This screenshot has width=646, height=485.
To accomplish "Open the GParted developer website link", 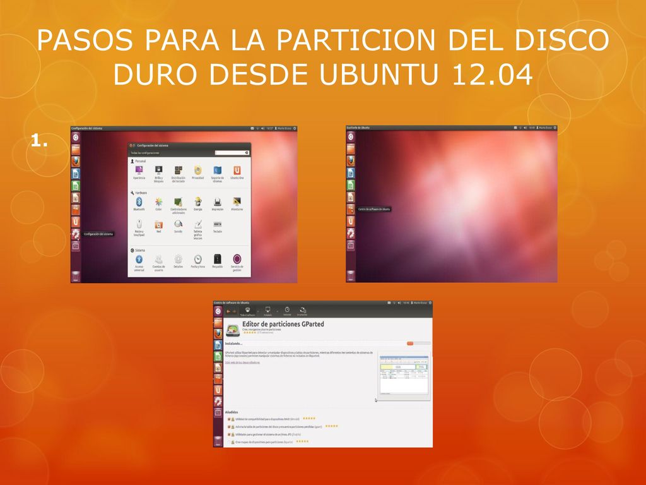I will click(242, 362).
